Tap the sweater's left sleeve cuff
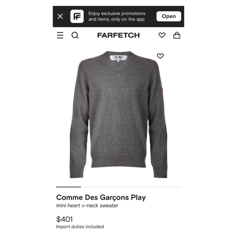The image size is (237, 237). [x=76, y=173]
